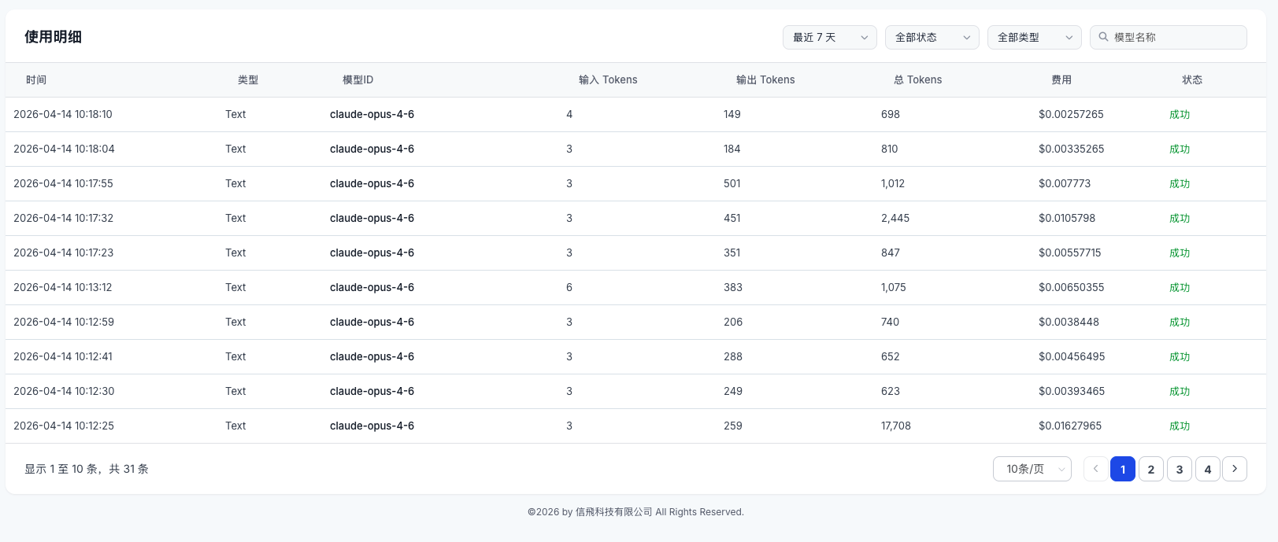This screenshot has height=542, width=1278.
Task: Click the 总 Tokens column header
Action: [x=918, y=80]
